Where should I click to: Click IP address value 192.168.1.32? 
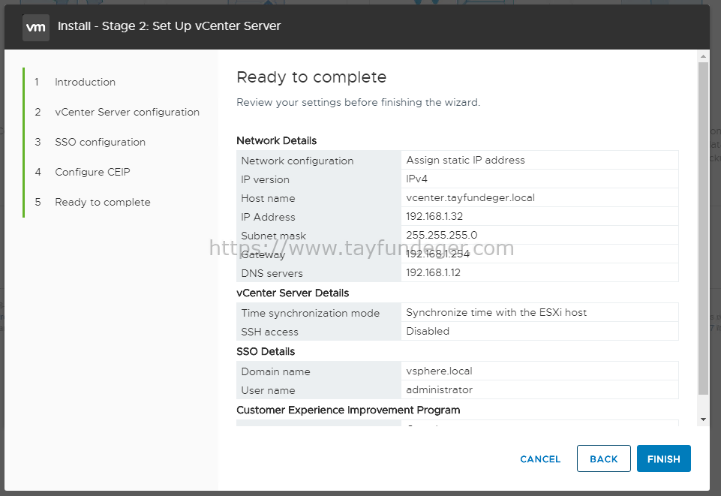click(434, 217)
